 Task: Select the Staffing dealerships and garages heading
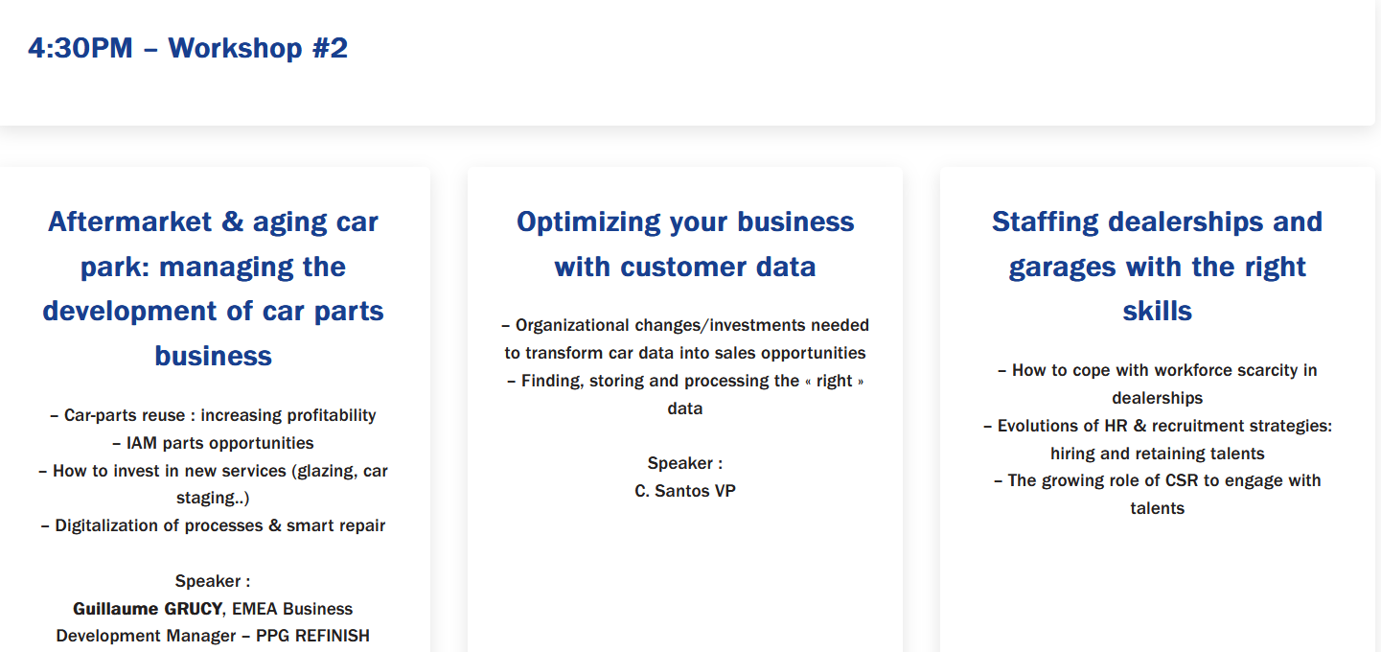pyautogui.click(x=1157, y=266)
